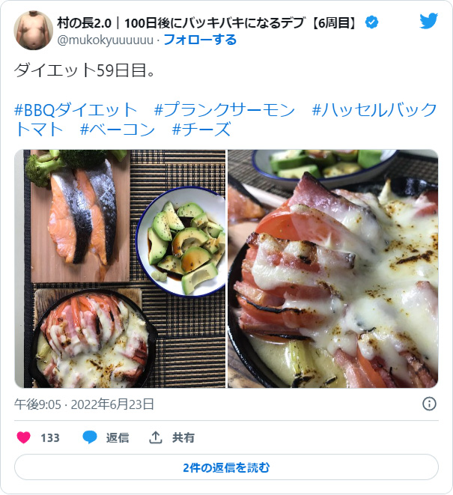
Task: Open the #ベーコン hashtag
Action: (x=118, y=130)
